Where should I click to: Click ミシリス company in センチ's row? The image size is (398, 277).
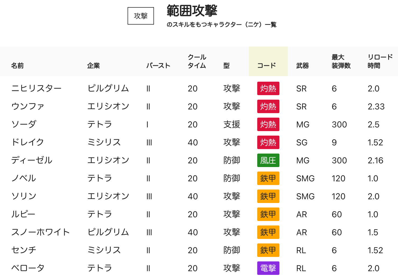click(104, 250)
